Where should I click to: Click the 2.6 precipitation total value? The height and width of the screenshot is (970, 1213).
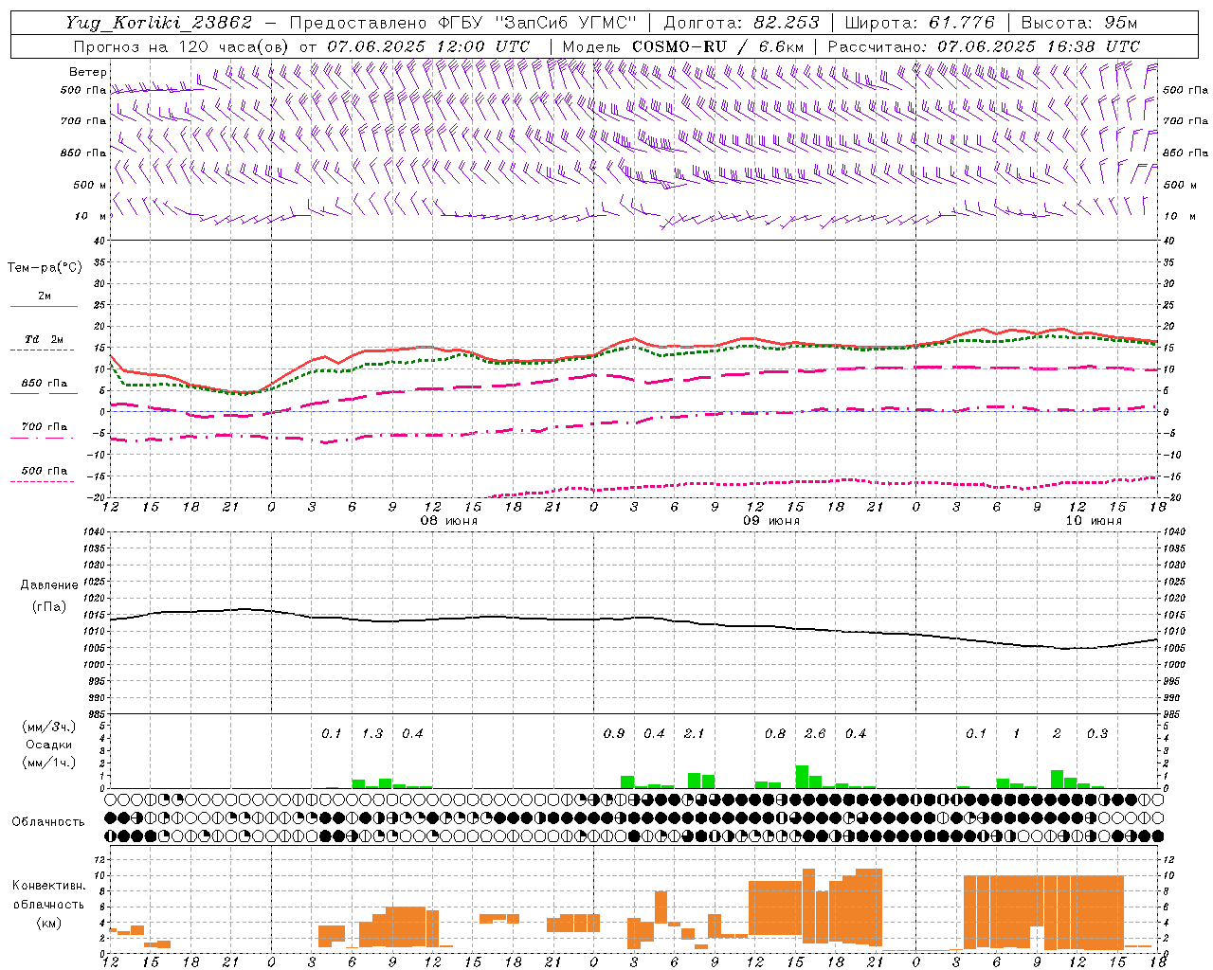[815, 733]
